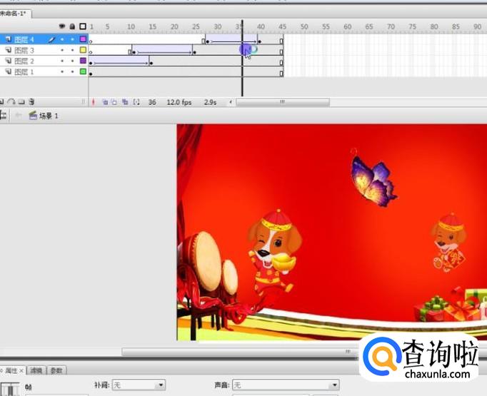487x396 pixels.
Task: Select the tween start keyframe on 图层 4
Action: click(208, 41)
